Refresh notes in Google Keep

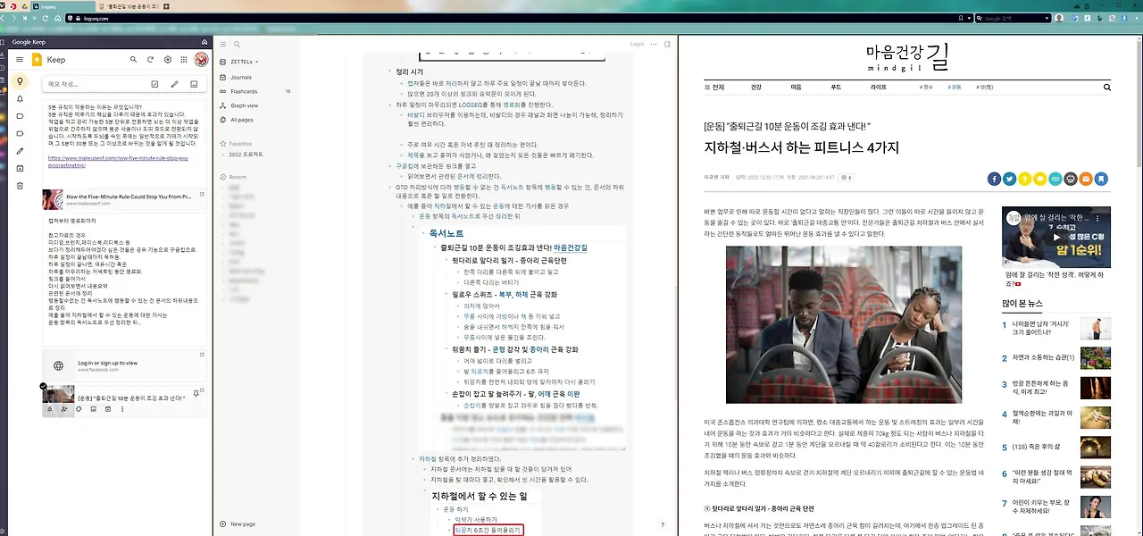(x=151, y=60)
